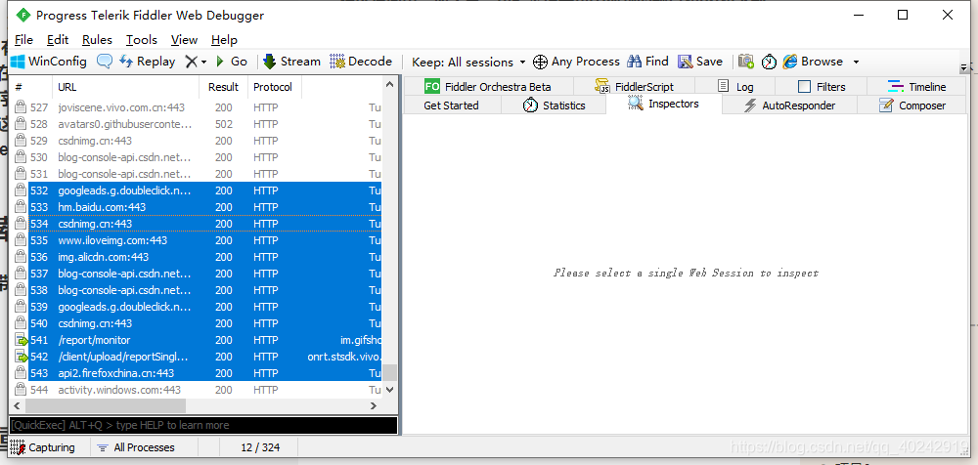Open the Filters tab
This screenshot has height=465, width=978.
pyautogui.click(x=822, y=87)
